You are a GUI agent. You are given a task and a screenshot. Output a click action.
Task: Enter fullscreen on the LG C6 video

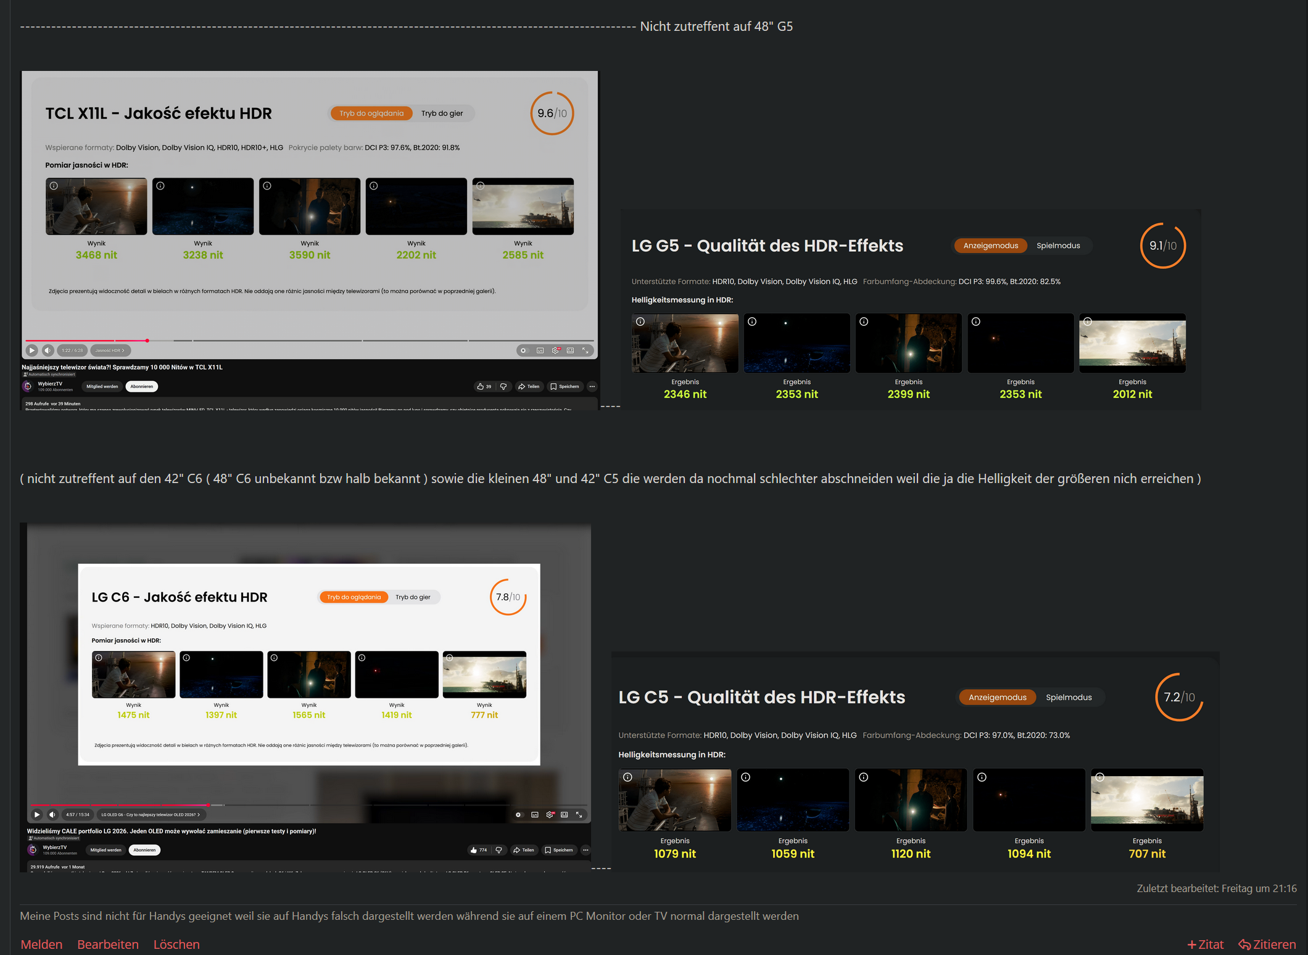point(579,815)
